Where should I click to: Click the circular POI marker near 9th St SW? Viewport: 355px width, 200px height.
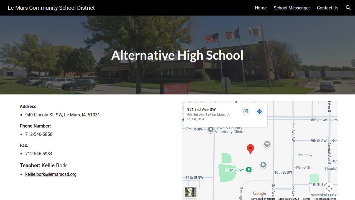pos(267,144)
